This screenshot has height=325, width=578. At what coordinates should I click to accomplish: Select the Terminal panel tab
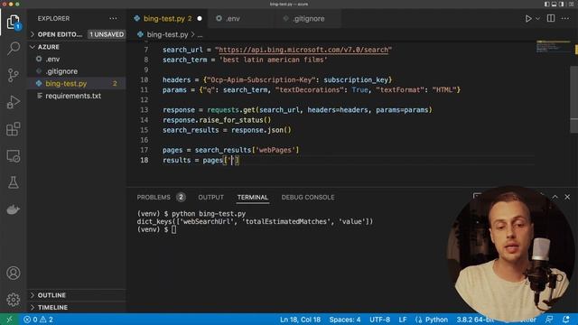tap(253, 197)
